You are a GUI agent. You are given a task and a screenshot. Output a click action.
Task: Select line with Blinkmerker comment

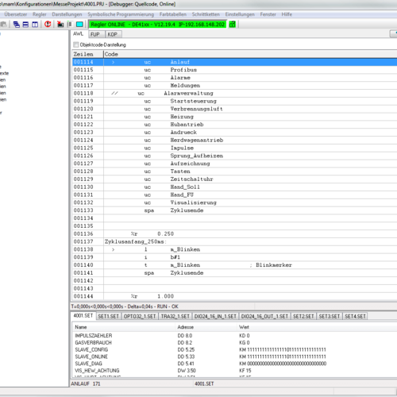coord(234,265)
